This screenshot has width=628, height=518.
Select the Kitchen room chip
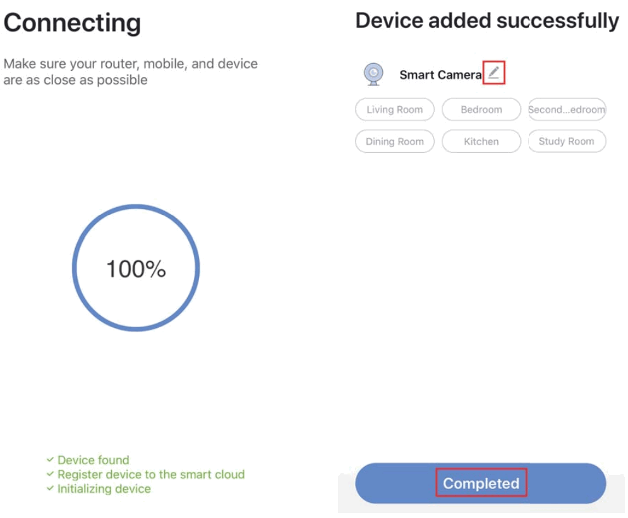click(481, 142)
